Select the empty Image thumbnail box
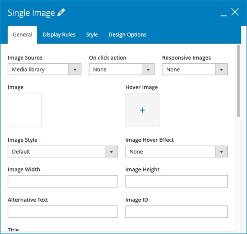 coord(25,110)
